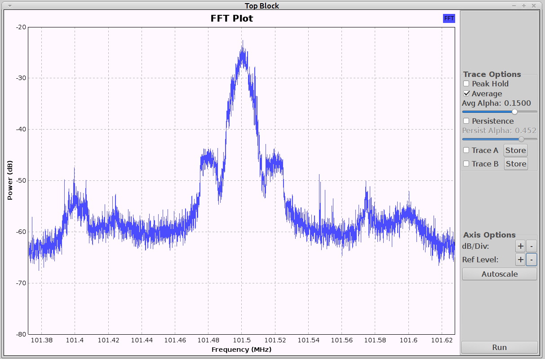Uncheck the Average trace option

(466, 94)
